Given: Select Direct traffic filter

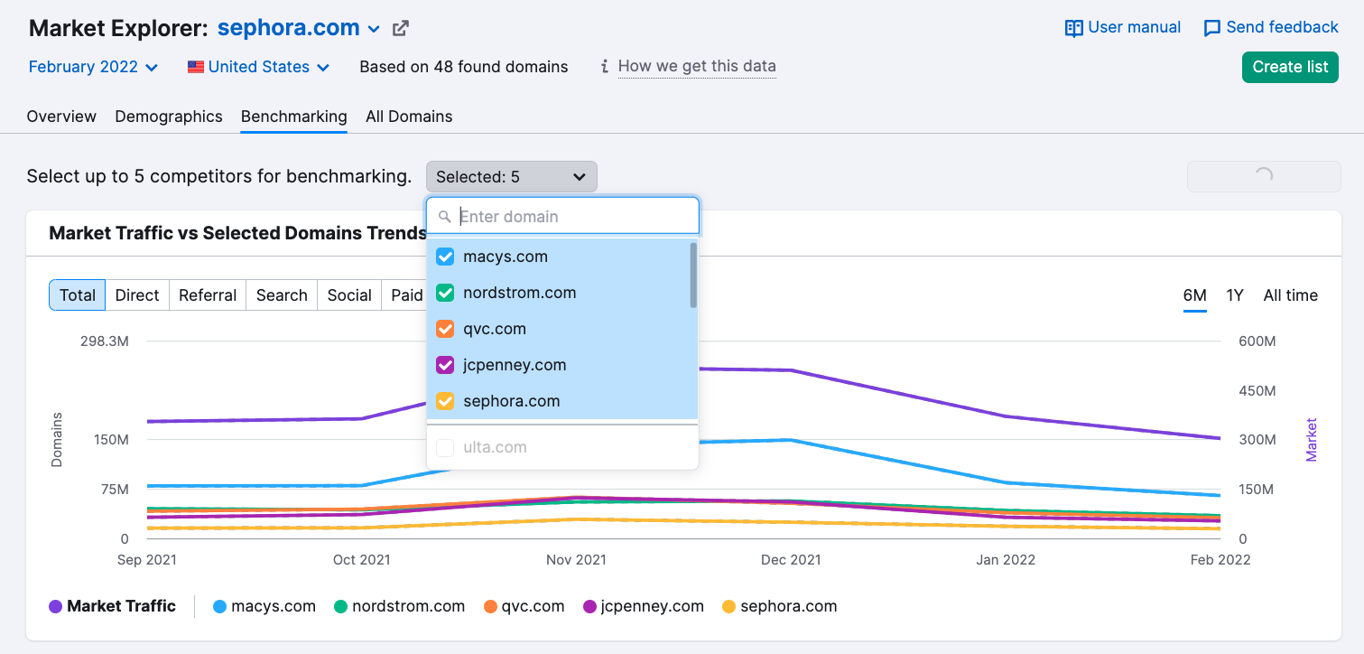Looking at the screenshot, I should [x=137, y=295].
